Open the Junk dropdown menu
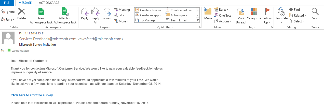 coord(8,19)
